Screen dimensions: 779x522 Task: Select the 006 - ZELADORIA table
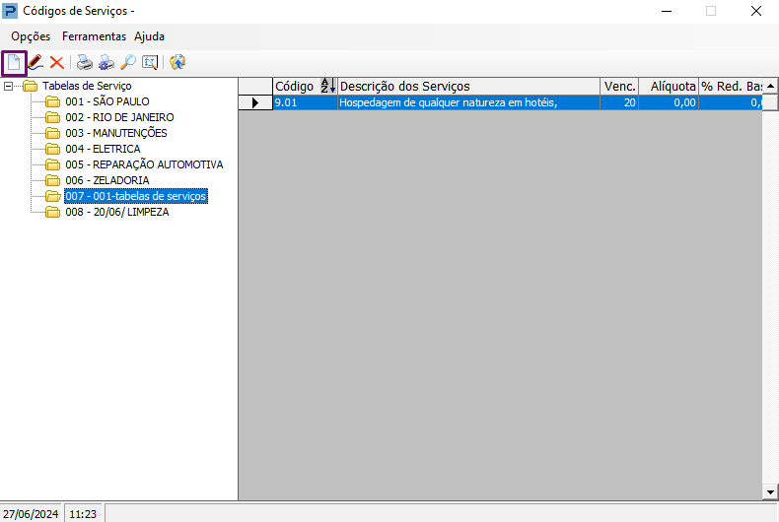pos(107,180)
